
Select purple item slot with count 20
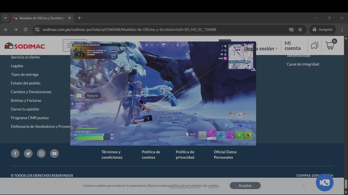(230, 135)
